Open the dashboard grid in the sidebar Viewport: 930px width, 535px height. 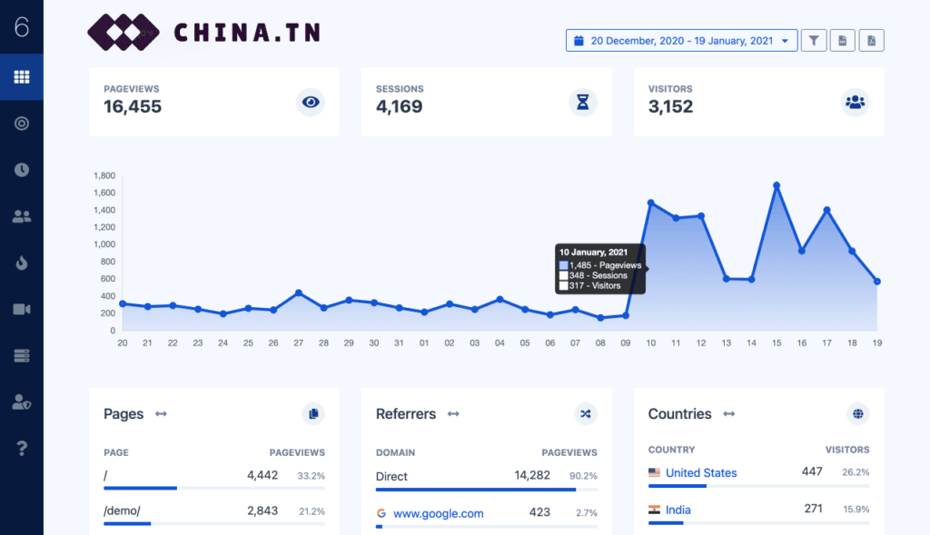pos(22,77)
